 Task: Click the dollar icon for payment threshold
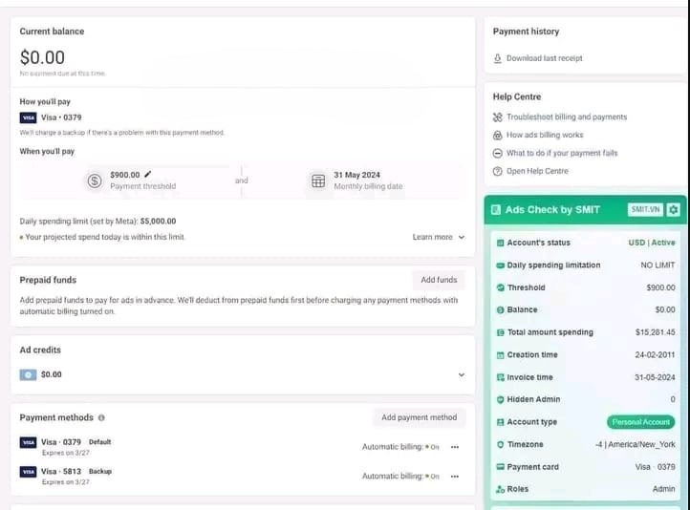[95, 181]
